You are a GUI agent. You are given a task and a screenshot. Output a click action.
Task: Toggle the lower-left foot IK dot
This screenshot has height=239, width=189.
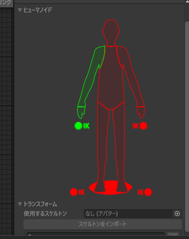[74, 192]
